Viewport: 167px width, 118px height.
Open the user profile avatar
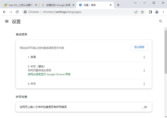coord(157,12)
